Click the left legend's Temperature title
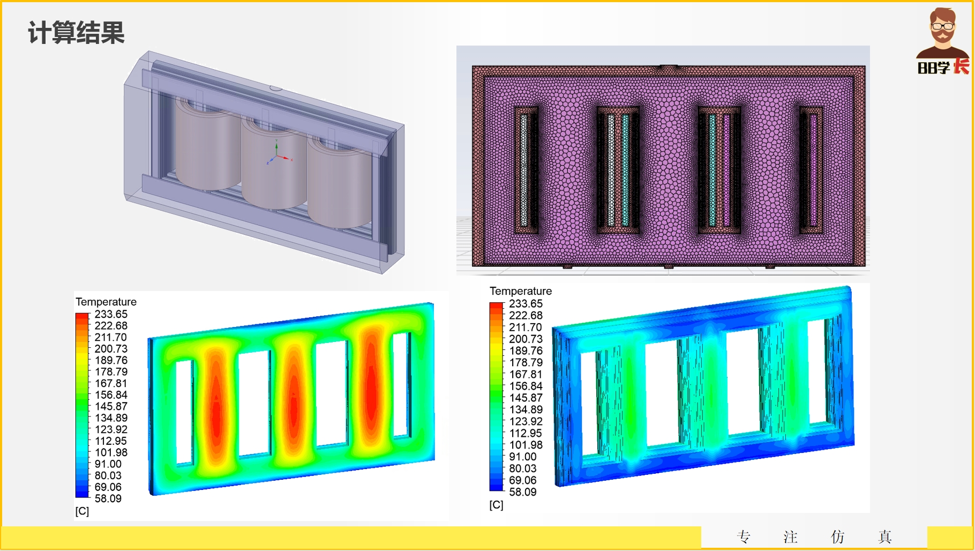 pos(106,302)
